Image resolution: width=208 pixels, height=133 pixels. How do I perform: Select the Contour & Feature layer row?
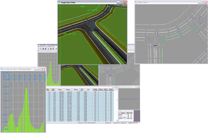click(123, 117)
